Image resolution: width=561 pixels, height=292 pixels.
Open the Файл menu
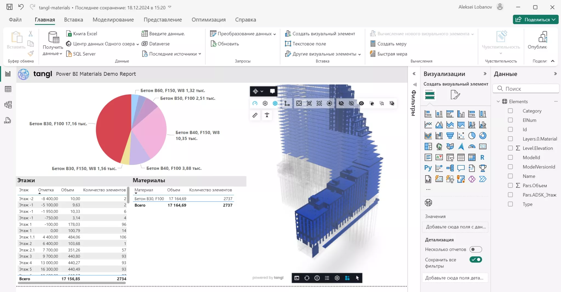click(x=15, y=20)
